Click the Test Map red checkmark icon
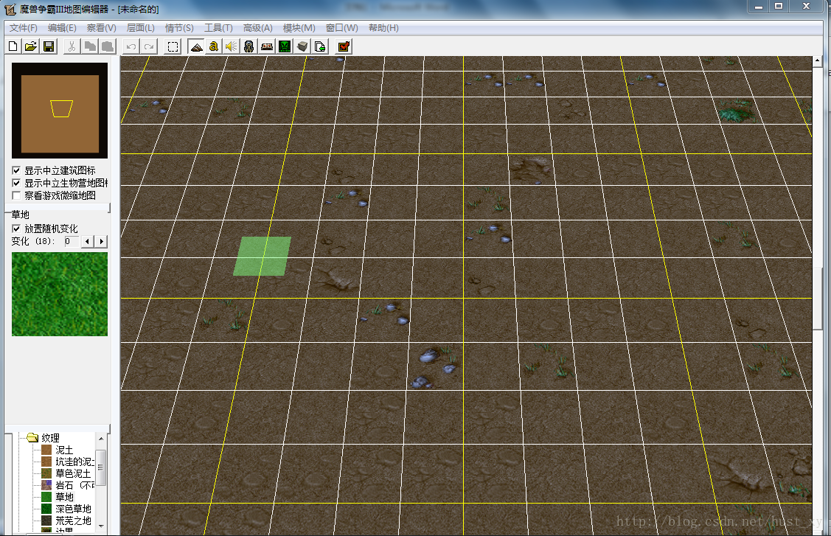 [344, 46]
